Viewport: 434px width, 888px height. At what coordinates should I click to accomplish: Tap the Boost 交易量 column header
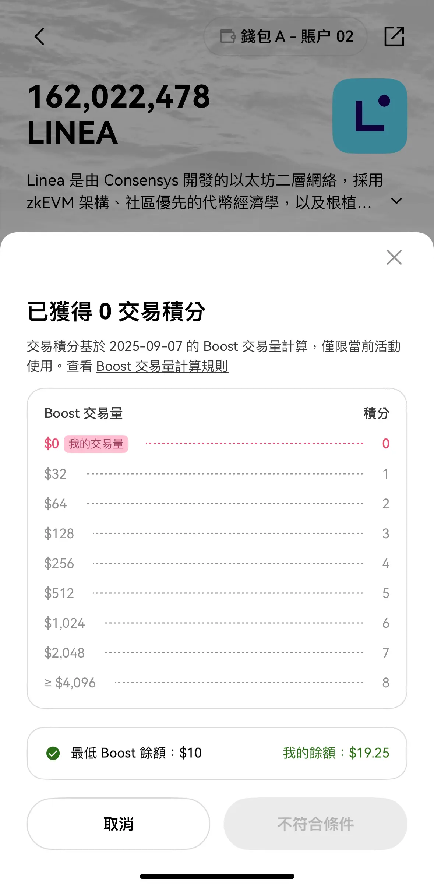point(84,413)
